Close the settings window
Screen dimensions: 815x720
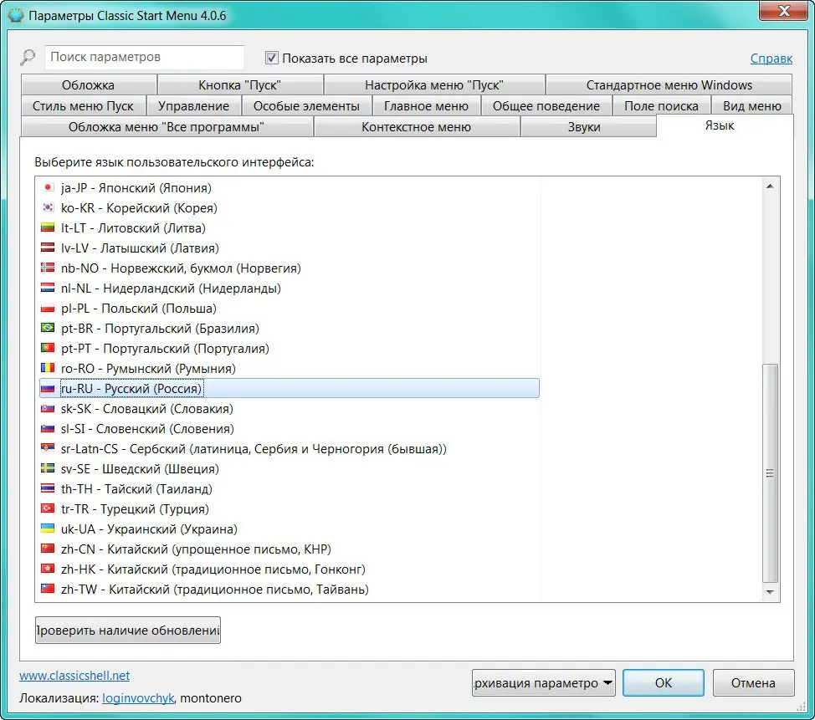(x=784, y=10)
